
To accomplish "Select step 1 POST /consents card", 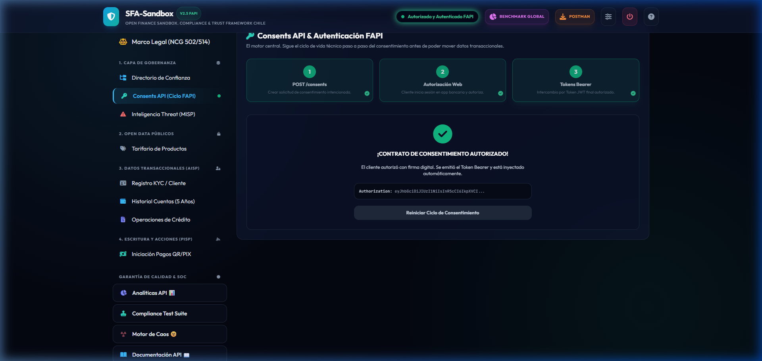I will [310, 80].
